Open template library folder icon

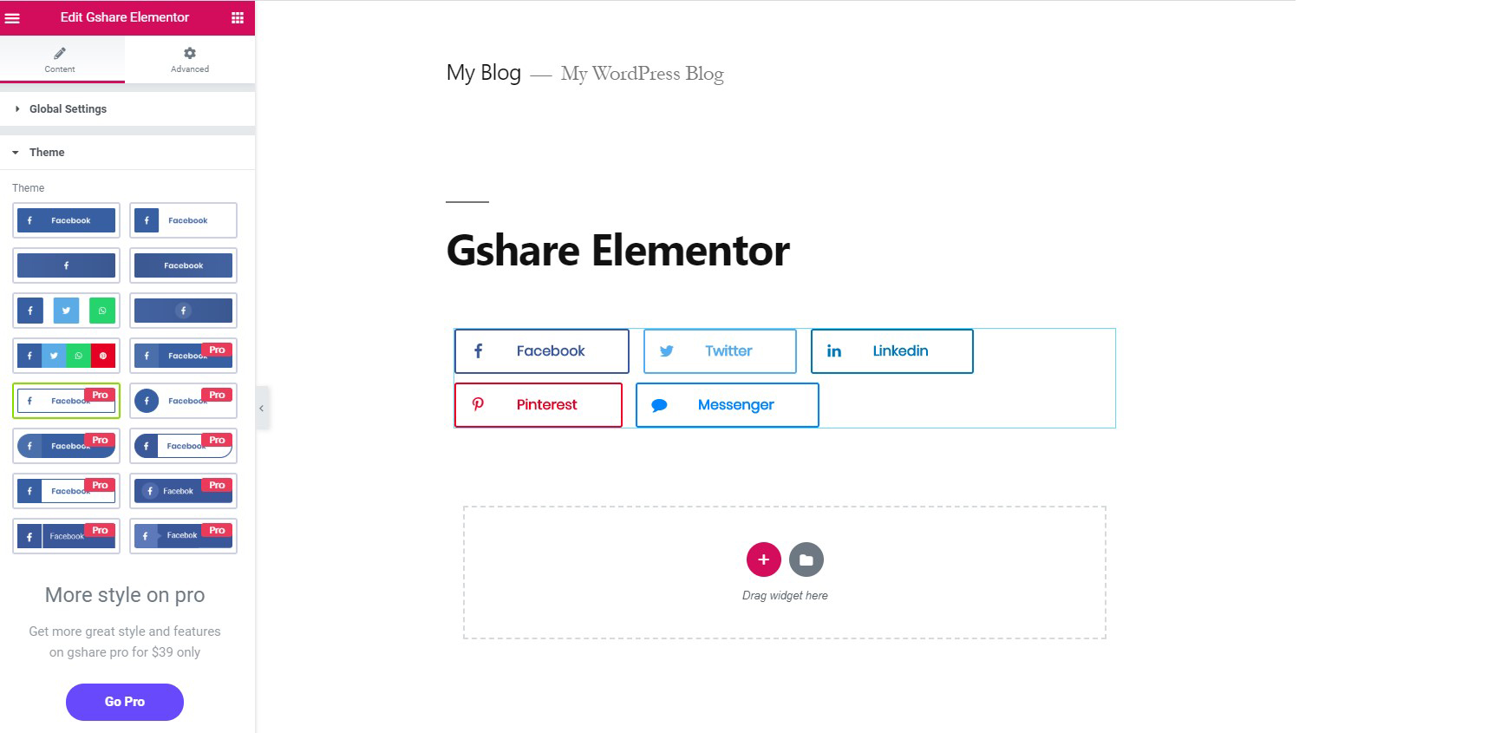[x=806, y=560]
